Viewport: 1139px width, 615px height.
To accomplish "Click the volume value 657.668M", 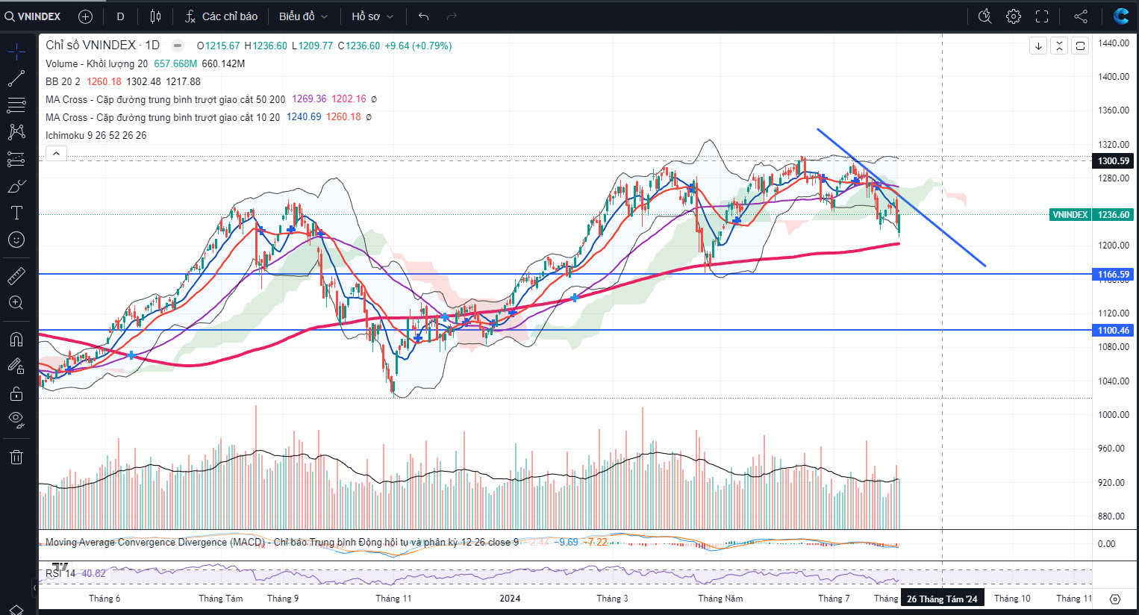I will tap(175, 63).
